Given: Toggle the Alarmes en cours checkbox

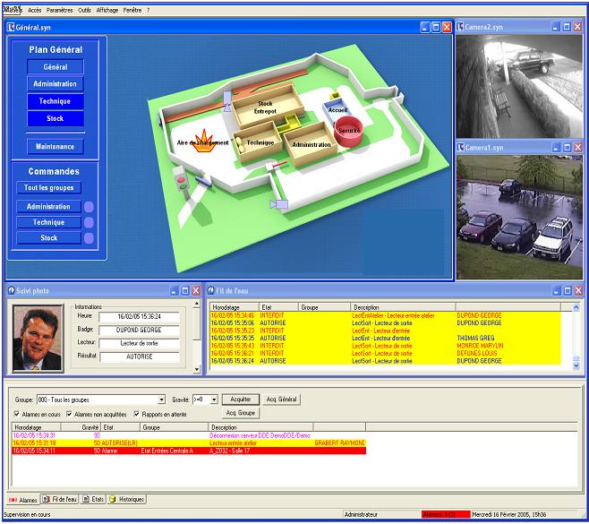Looking at the screenshot, I should [x=18, y=414].
